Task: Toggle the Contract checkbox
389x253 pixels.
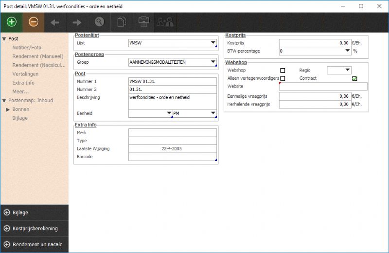Action: click(355, 78)
